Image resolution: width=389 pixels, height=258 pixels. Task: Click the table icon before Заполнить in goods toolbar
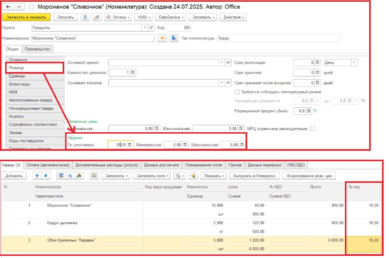click(94, 175)
